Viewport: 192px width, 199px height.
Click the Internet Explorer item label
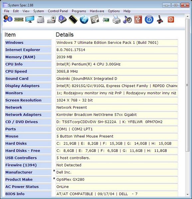pyautogui.click(x=28, y=50)
